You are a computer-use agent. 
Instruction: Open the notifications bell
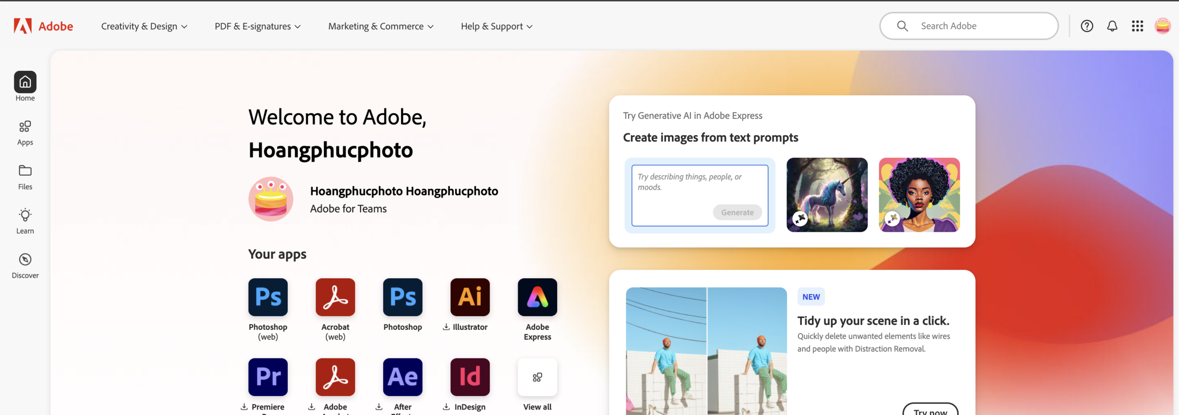pyautogui.click(x=1112, y=26)
